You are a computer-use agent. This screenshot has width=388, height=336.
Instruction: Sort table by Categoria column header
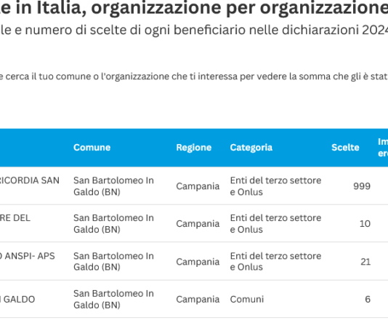251,148
